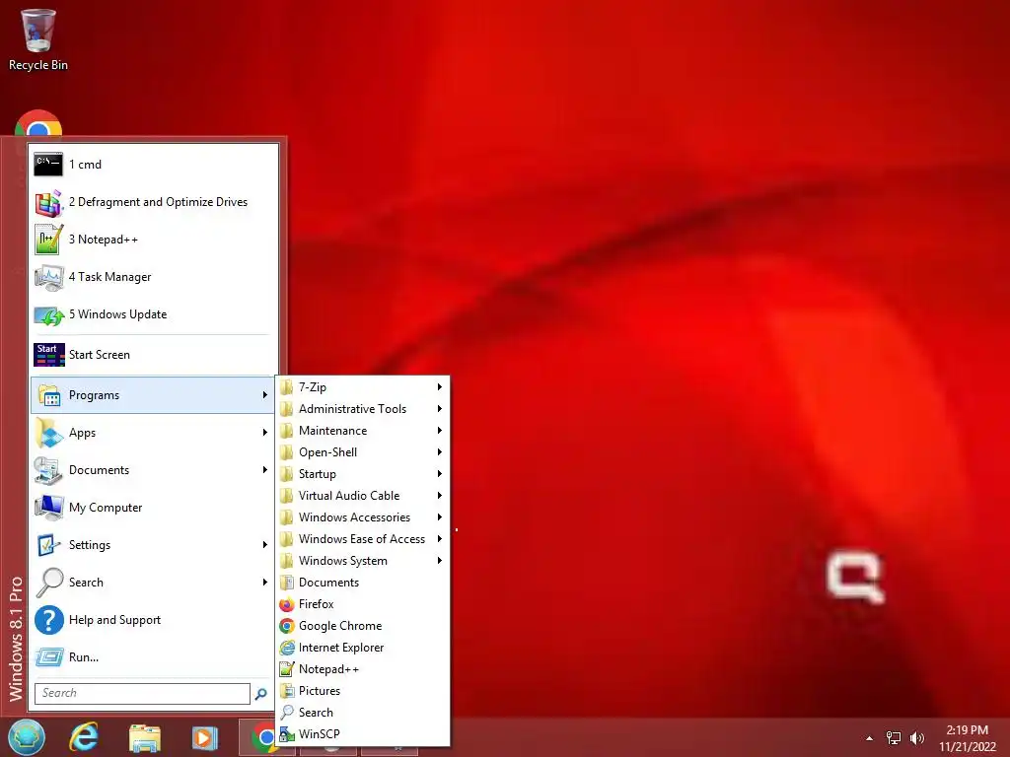1010x757 pixels.
Task: Open the media player taskbar icon
Action: pyautogui.click(x=205, y=737)
